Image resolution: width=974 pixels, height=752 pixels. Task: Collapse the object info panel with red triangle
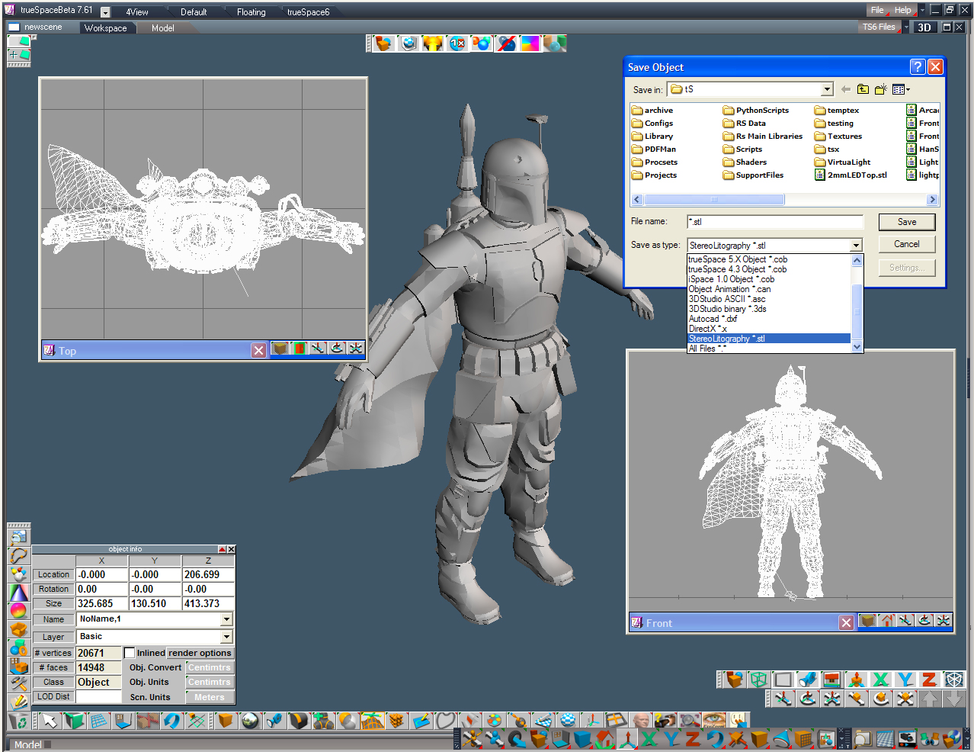point(222,549)
